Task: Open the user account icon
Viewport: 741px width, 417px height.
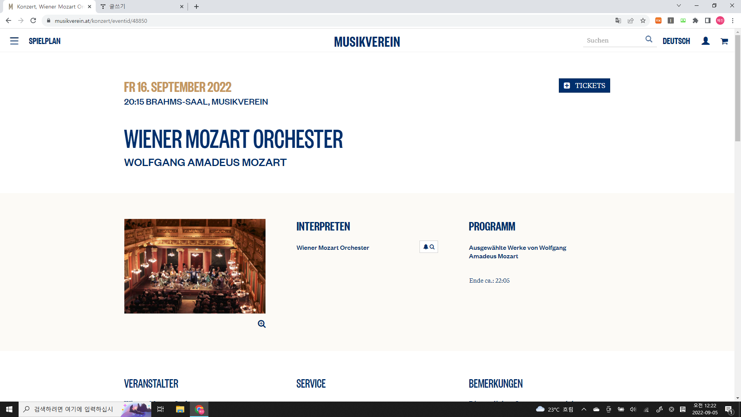Action: coord(705,41)
